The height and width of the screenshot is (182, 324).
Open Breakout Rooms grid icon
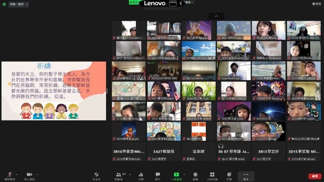tap(212, 176)
